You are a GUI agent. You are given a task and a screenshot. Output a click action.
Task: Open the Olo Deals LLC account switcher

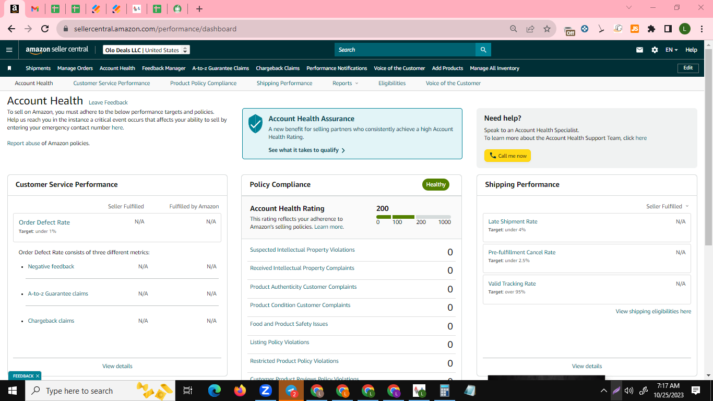146,50
